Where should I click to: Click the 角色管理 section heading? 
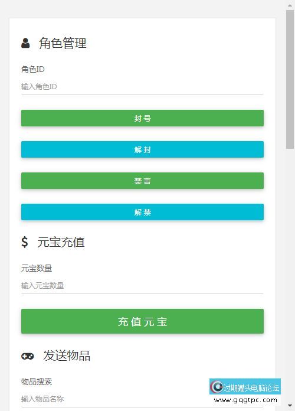pyautogui.click(x=63, y=43)
